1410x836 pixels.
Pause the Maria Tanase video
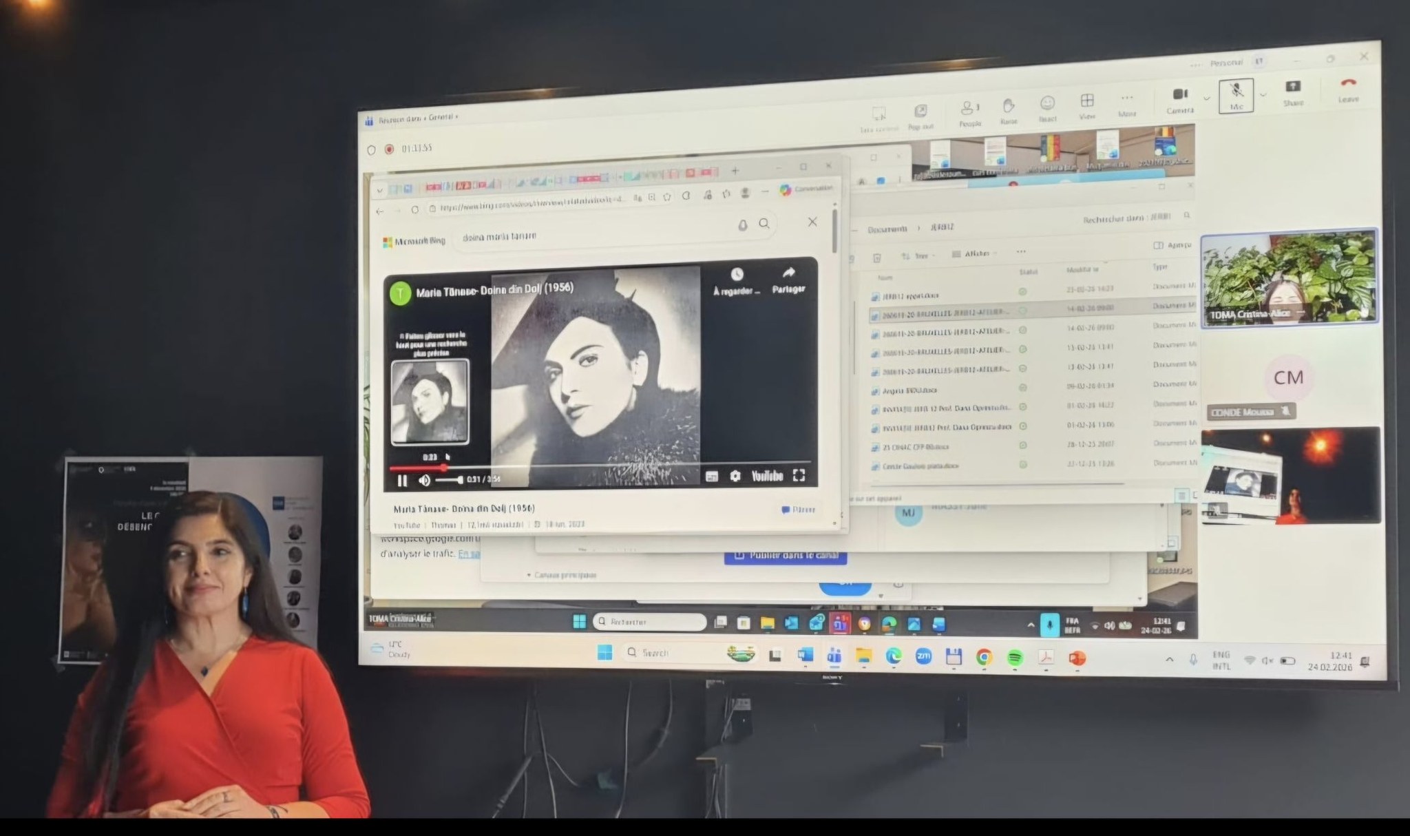tap(403, 481)
